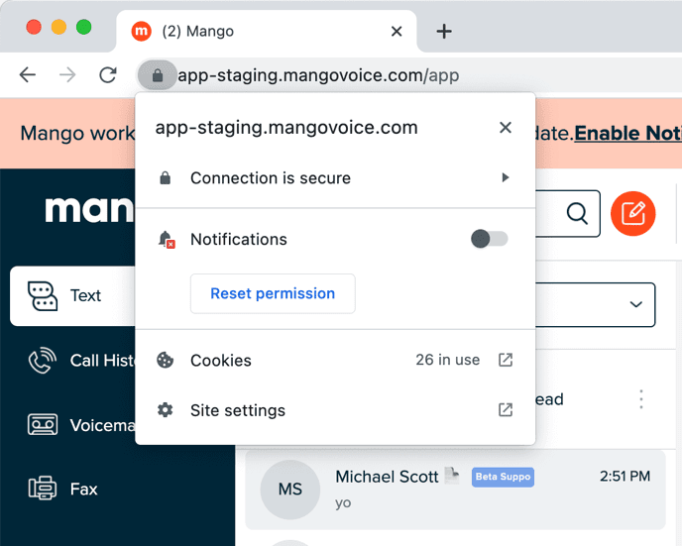Click Reset permission button
The height and width of the screenshot is (546, 682).
coord(273,293)
